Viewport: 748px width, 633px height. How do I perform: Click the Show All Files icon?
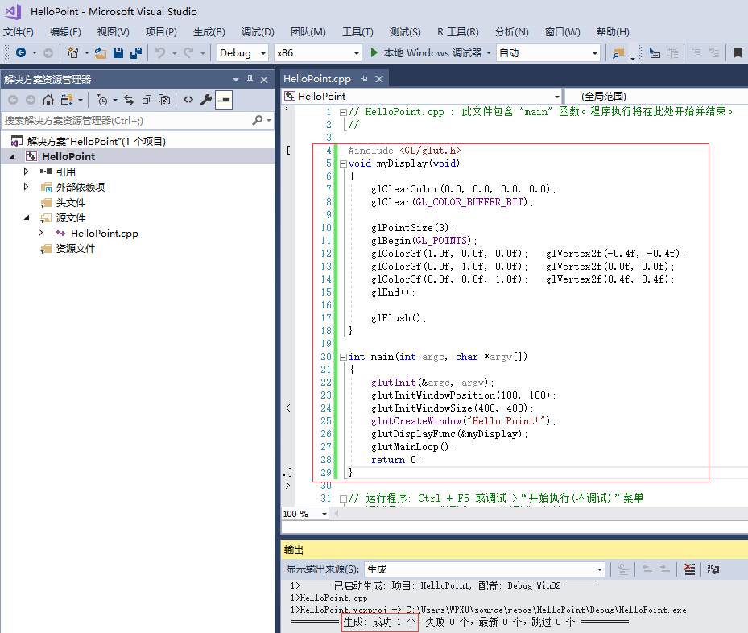coord(164,100)
